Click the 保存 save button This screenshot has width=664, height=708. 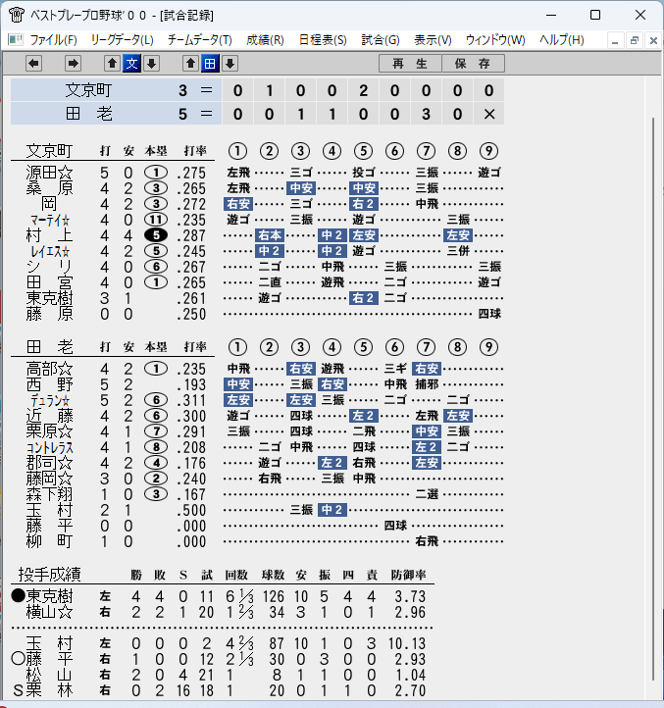473,64
